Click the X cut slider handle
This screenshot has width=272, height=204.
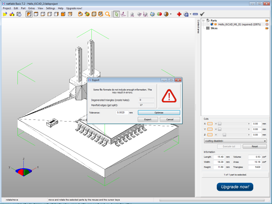(x=220, y=124)
